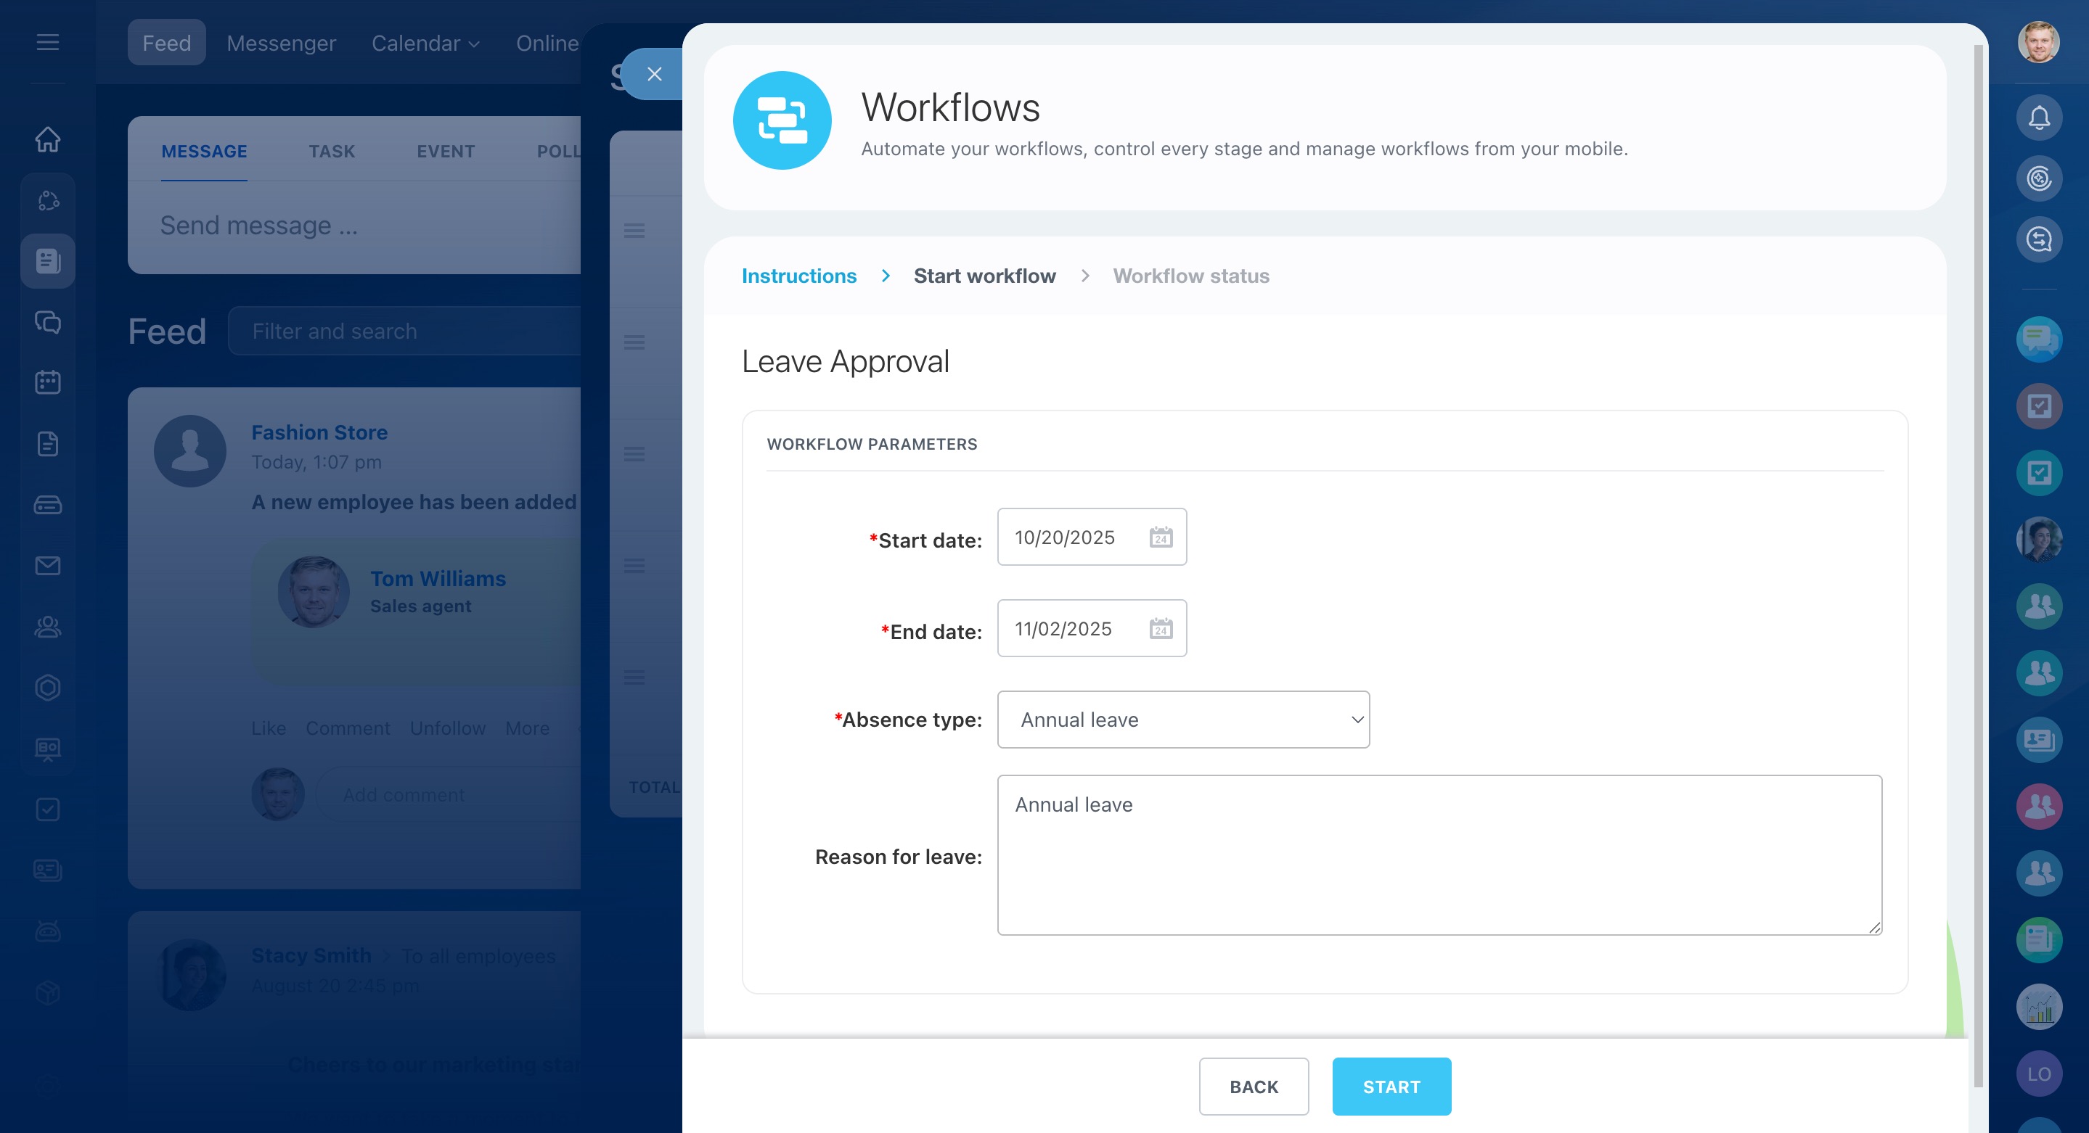Click the calendar icon in Start date field
Image resolution: width=2089 pixels, height=1133 pixels.
pyautogui.click(x=1161, y=537)
